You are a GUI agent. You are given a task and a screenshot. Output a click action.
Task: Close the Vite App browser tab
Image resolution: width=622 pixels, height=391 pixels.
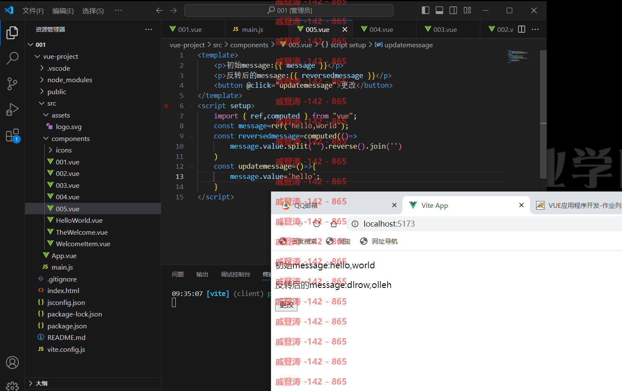tap(521, 205)
